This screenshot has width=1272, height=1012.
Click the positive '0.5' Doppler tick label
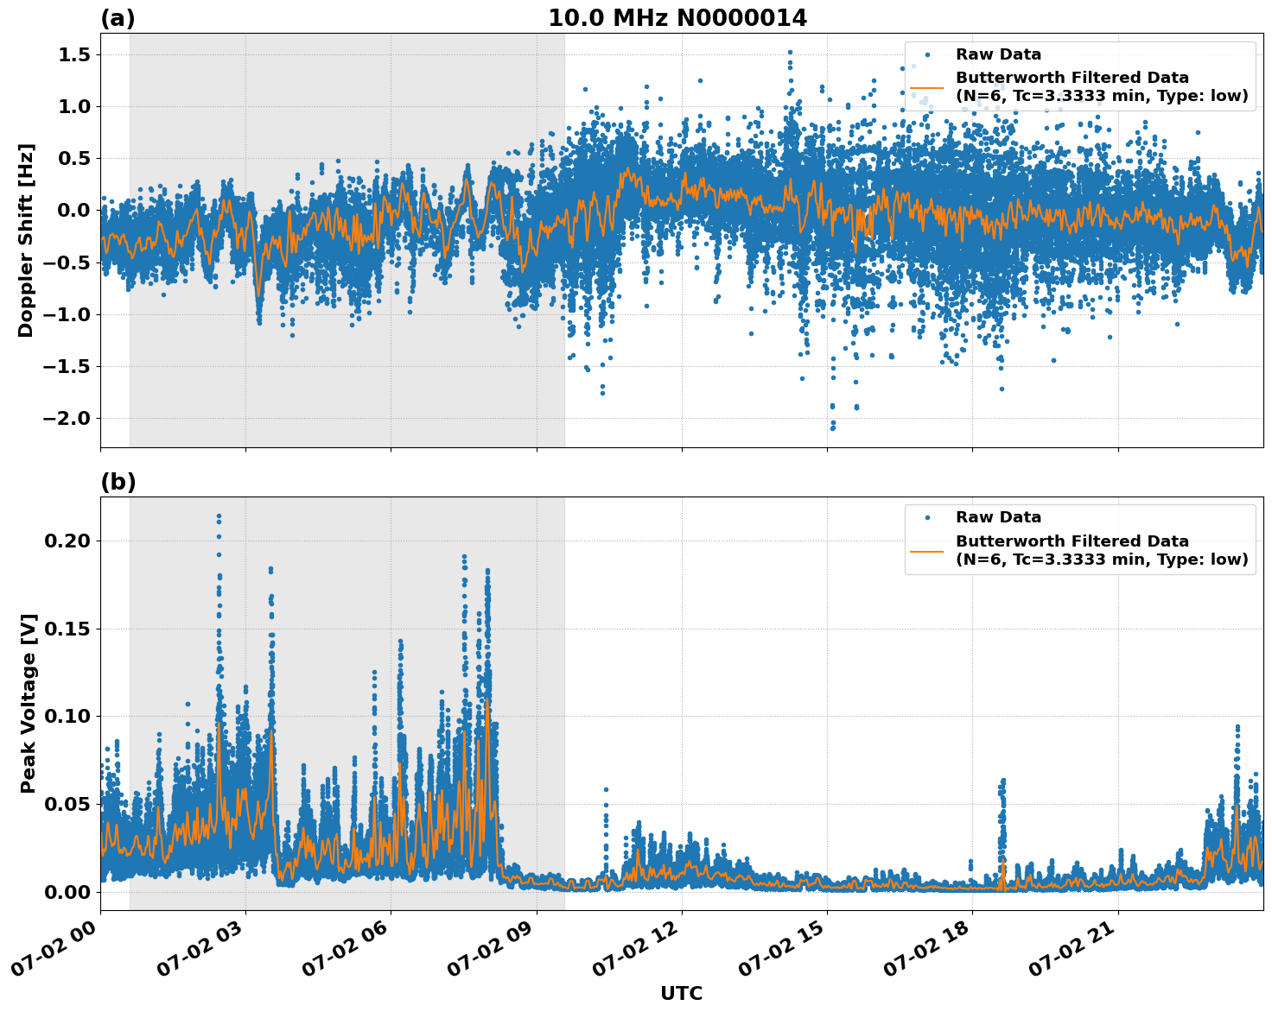click(74, 158)
